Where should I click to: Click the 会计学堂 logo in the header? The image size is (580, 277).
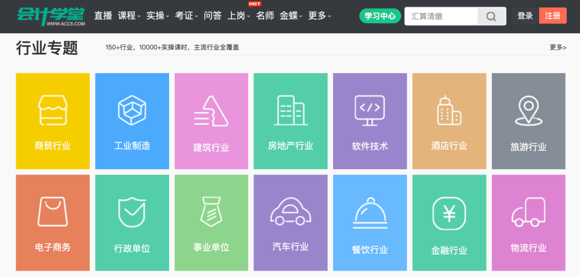pyautogui.click(x=50, y=16)
